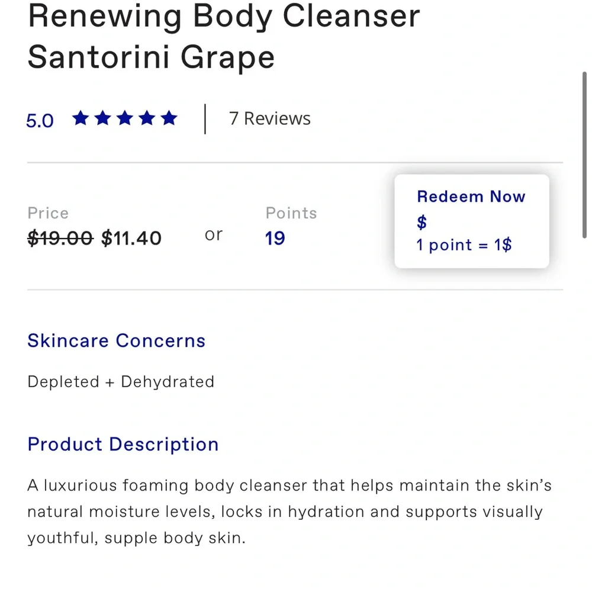Toggle the points payment option showing 19

point(274,238)
